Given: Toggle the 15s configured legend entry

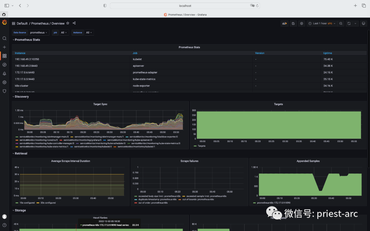Looking at the screenshot, I should click(x=27, y=203).
